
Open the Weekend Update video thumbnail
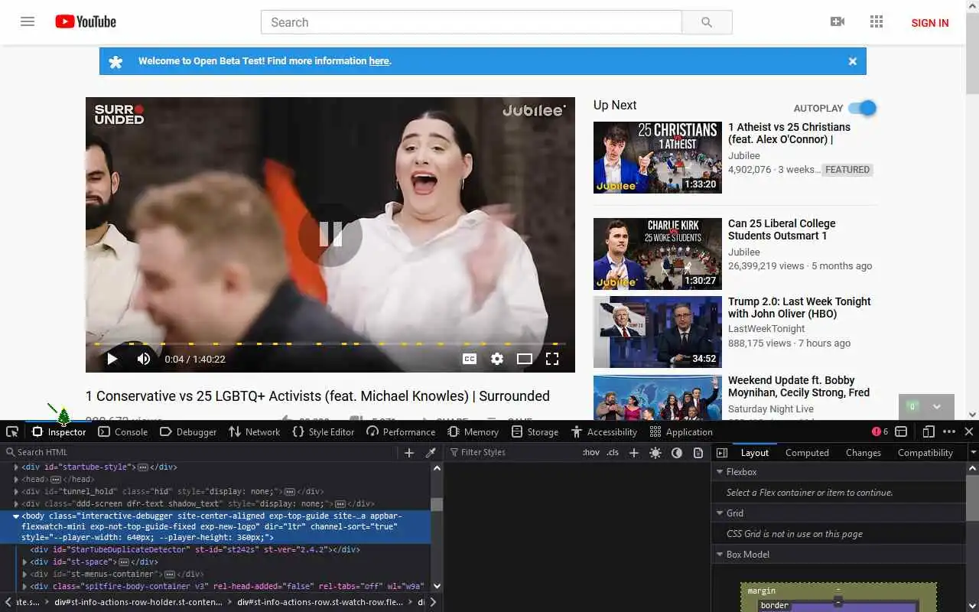click(x=658, y=398)
